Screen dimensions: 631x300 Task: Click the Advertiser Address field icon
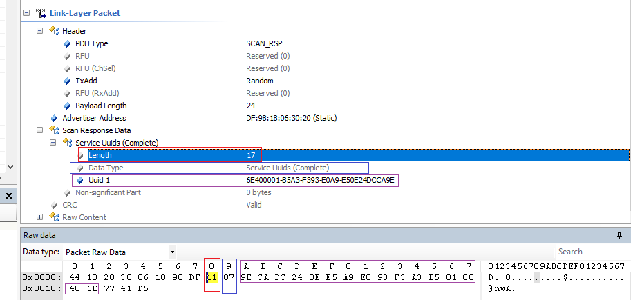(54, 118)
